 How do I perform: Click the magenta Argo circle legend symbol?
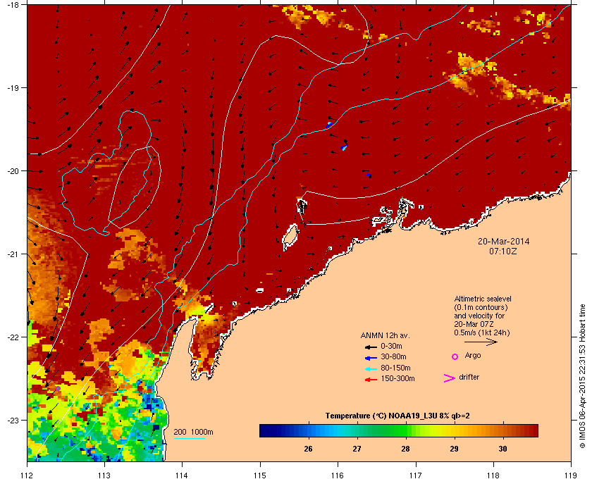pyautogui.click(x=455, y=356)
